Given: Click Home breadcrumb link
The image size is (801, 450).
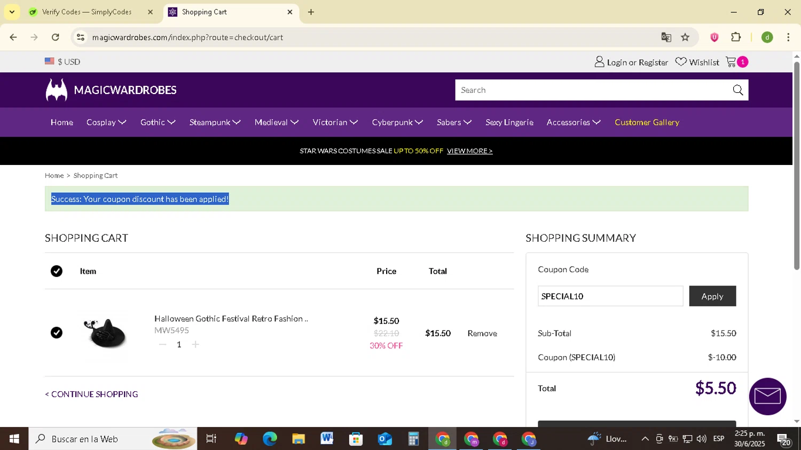Looking at the screenshot, I should click(x=54, y=176).
